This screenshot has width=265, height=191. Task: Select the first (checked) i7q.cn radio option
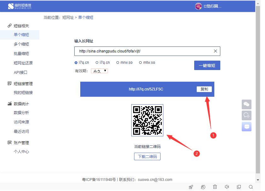pyautogui.click(x=76, y=63)
